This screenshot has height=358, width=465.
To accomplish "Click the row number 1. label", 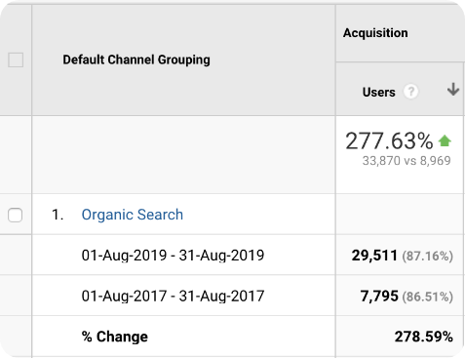I will [x=58, y=215].
